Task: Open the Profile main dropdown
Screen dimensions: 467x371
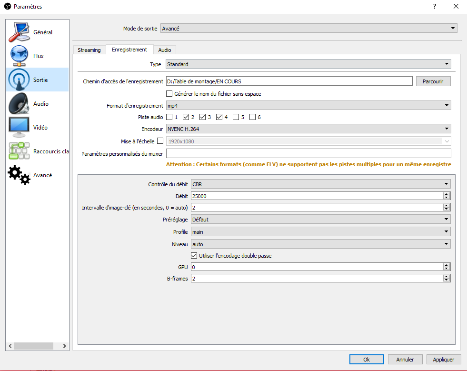Action: (321, 232)
